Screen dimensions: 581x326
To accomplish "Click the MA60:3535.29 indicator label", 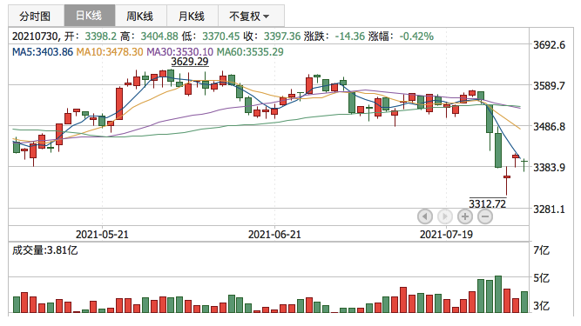I will pyautogui.click(x=250, y=52).
